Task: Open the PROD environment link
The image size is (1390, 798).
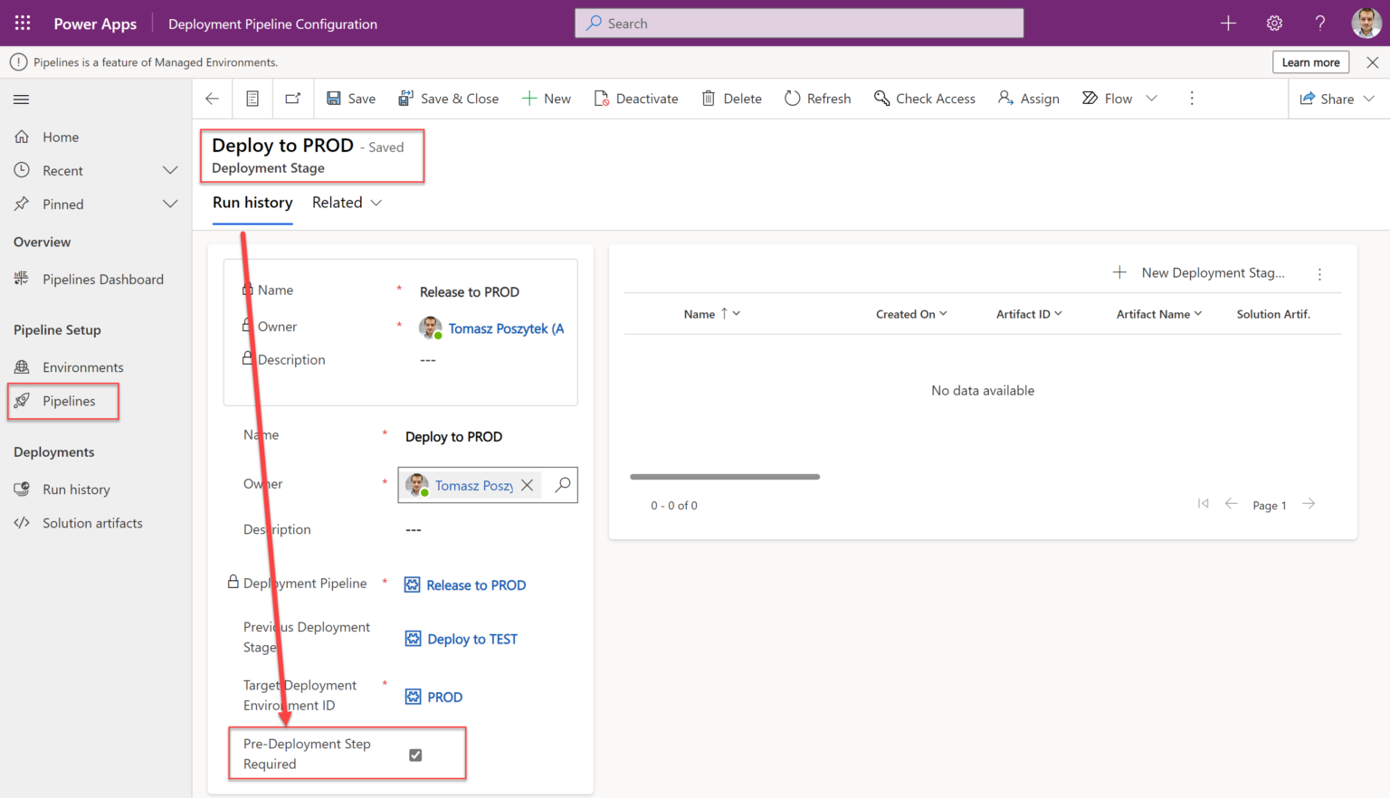Action: (x=444, y=698)
